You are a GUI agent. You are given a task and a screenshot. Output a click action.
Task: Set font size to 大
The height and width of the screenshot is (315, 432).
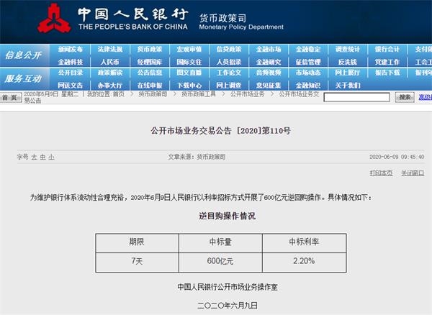(x=34, y=157)
